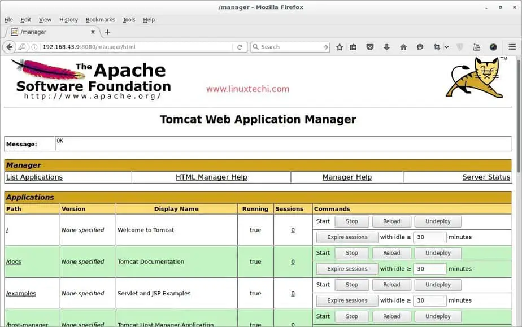Reload the Tomcat Host Manager Application

point(391,316)
